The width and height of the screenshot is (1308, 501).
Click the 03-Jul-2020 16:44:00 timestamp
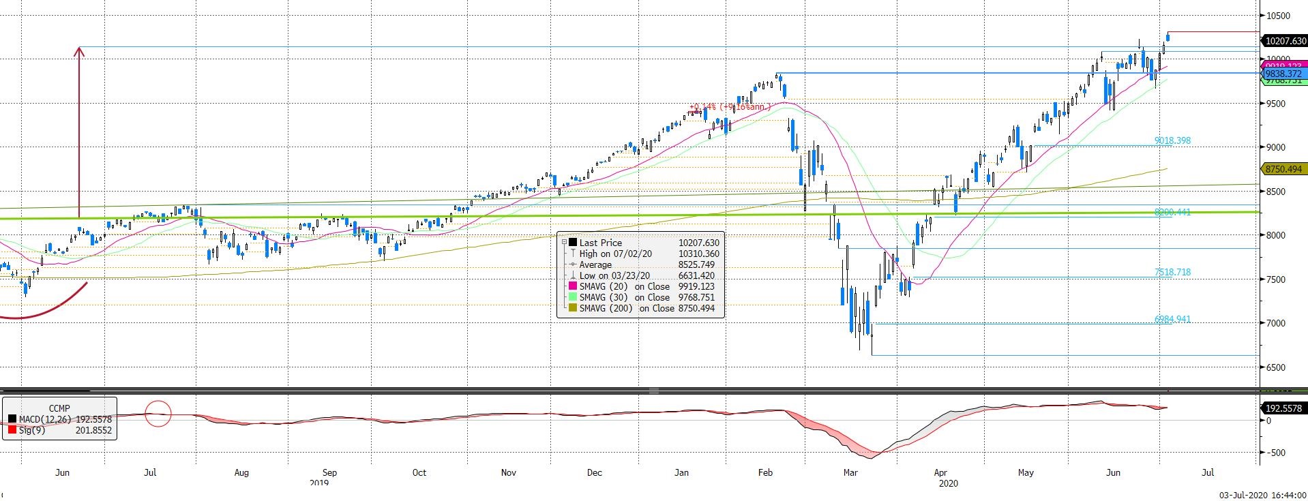pos(1262,495)
